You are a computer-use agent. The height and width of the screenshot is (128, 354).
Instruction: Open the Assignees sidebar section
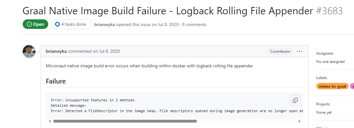[325, 53]
